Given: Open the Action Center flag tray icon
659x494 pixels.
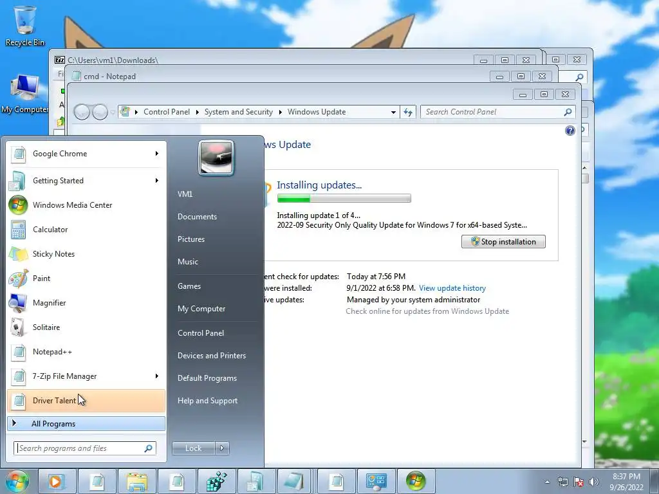Looking at the screenshot, I should tap(579, 482).
